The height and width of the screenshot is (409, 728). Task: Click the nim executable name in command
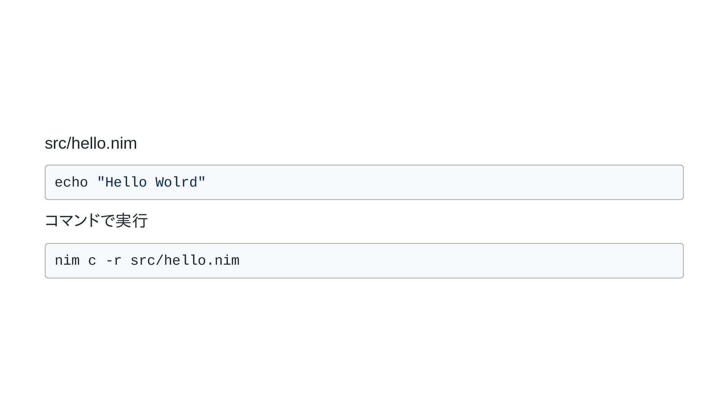(x=67, y=261)
